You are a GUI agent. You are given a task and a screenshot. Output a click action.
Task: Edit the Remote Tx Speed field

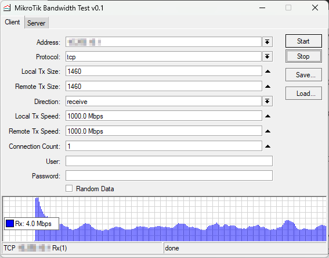tap(164, 131)
